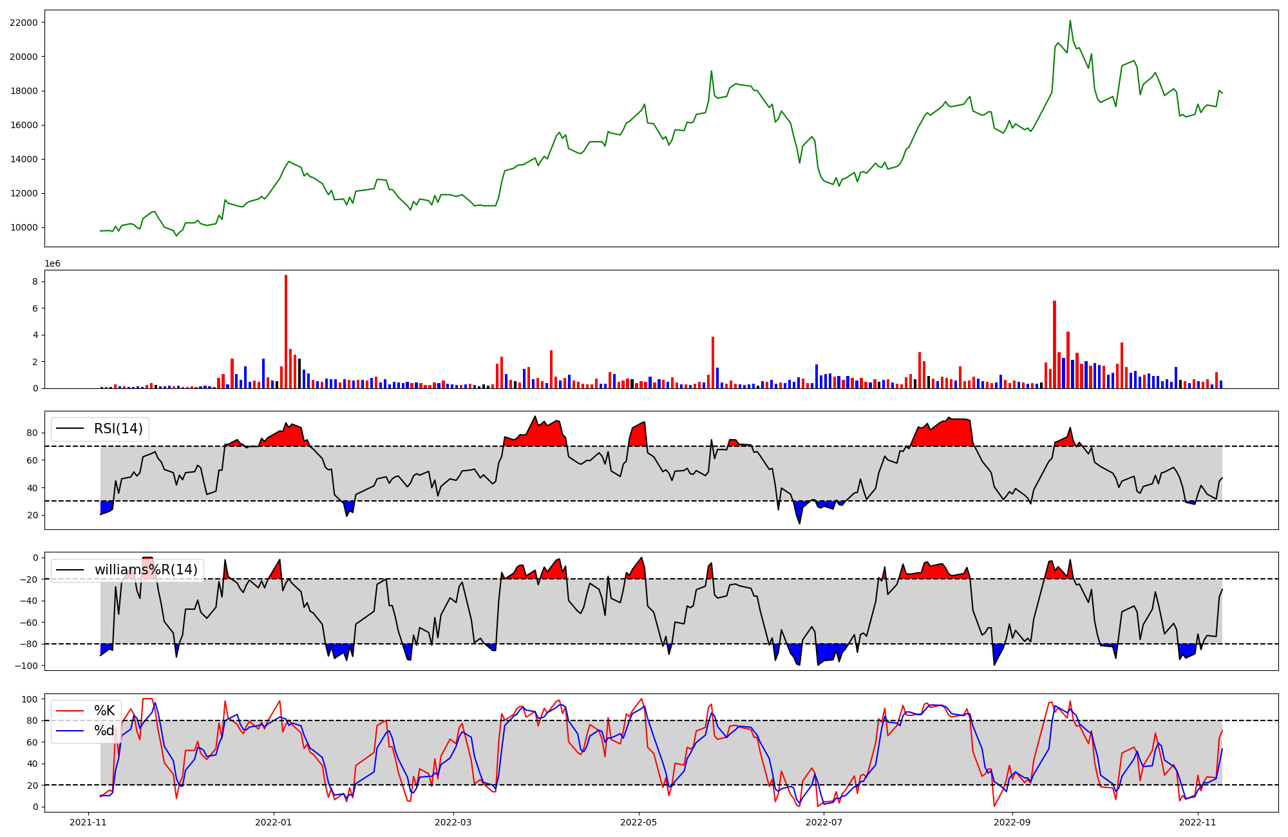The height and width of the screenshot is (837, 1288).
Task: Click the 22000 price axis label
Action: (x=23, y=23)
